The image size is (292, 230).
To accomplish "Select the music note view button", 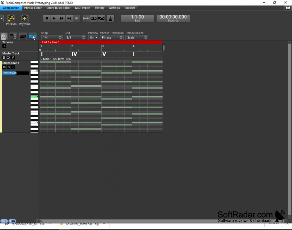I will click(x=4, y=36).
